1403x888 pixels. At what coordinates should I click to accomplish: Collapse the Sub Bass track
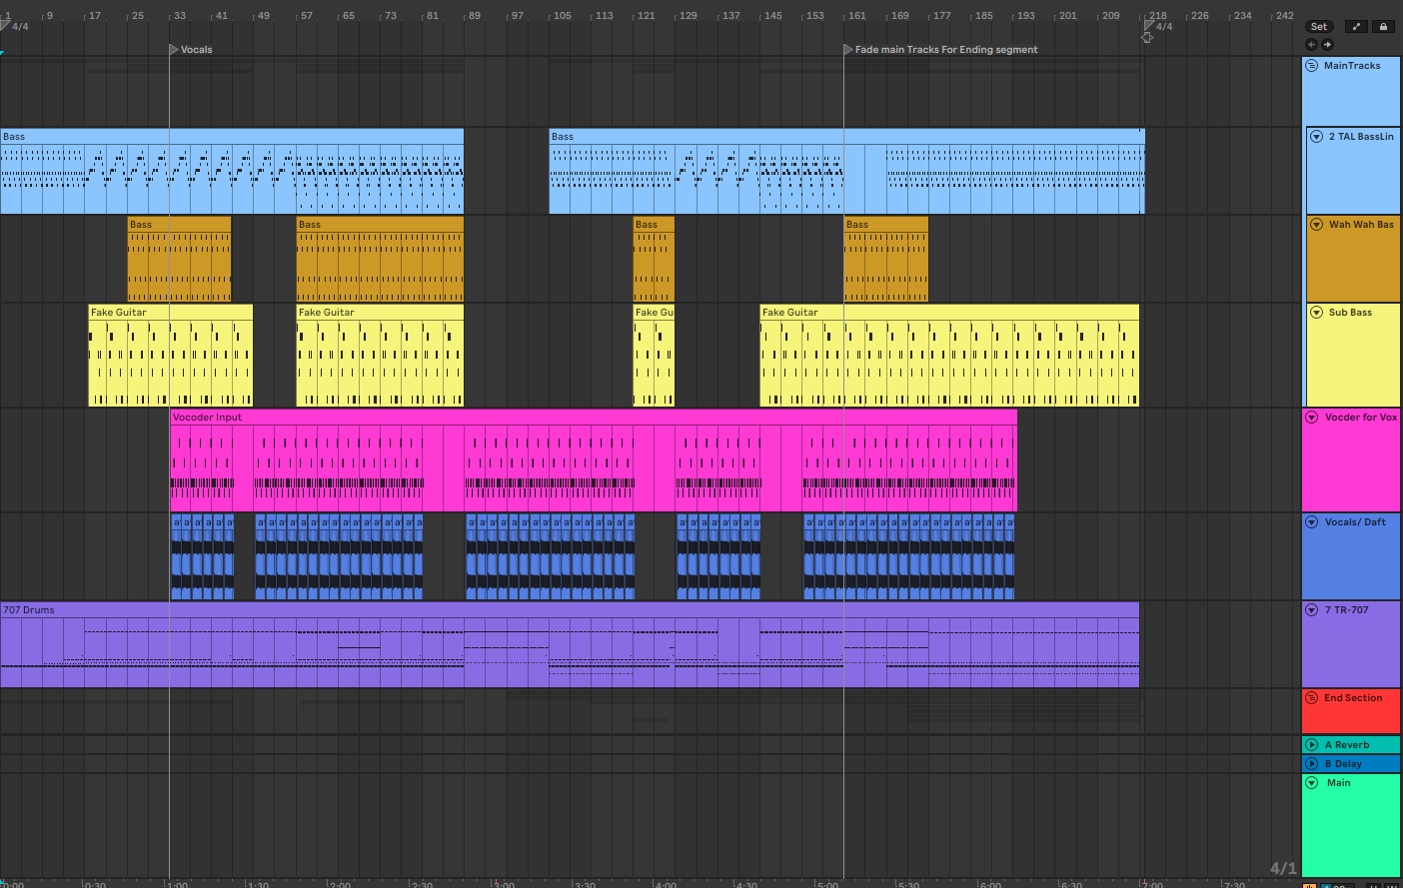[1316, 312]
